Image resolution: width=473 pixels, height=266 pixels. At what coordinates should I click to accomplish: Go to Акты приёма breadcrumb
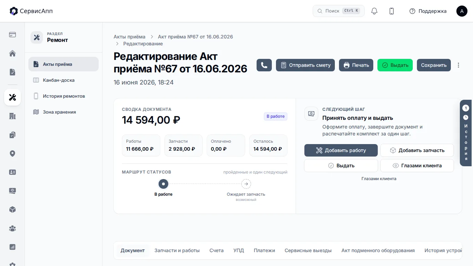[130, 37]
